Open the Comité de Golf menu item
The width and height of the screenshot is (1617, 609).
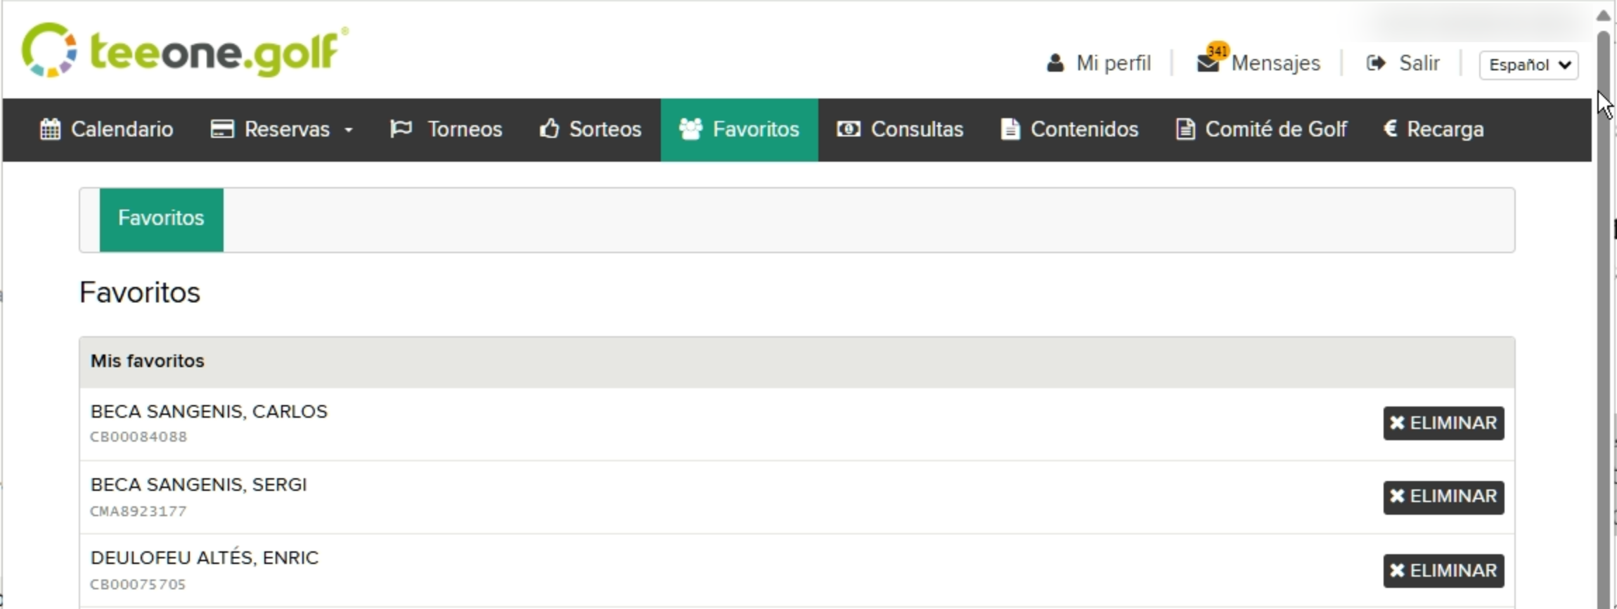tap(1262, 129)
